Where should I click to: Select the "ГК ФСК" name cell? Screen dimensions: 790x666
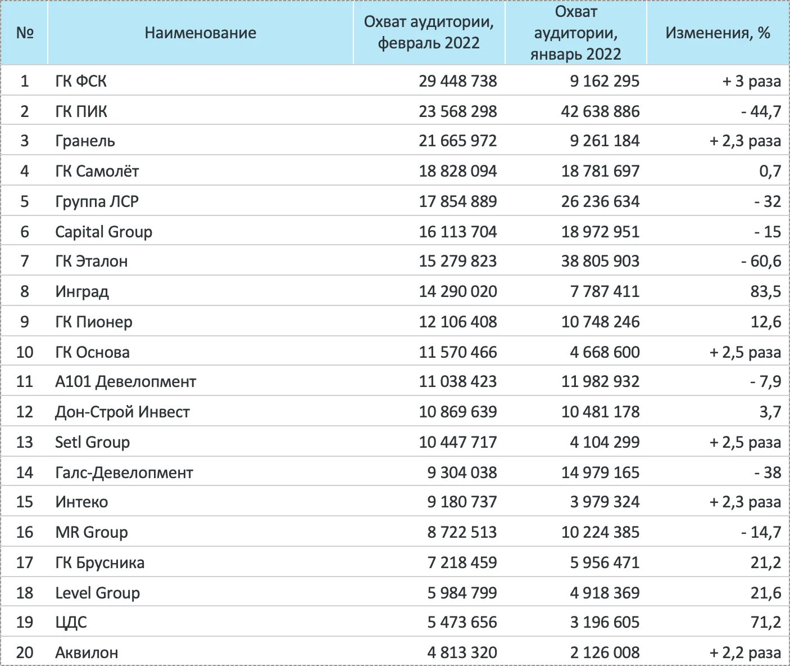pos(81,81)
